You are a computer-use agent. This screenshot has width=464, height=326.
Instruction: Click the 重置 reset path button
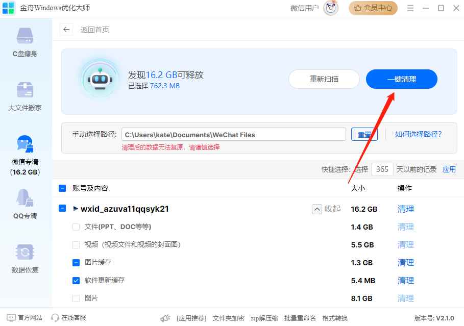[x=364, y=135]
